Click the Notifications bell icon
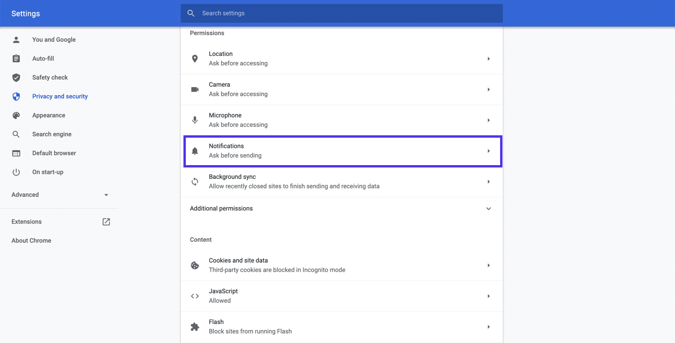Viewport: 675px width, 343px height. click(195, 150)
